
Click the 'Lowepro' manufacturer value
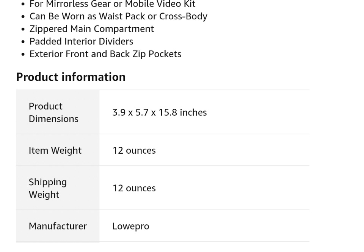130,226
